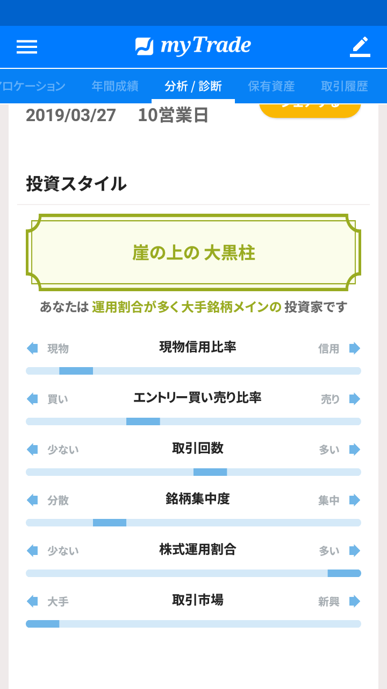The image size is (387, 689).
Task: Click left arrow beside 買い label
Action: [32, 399]
